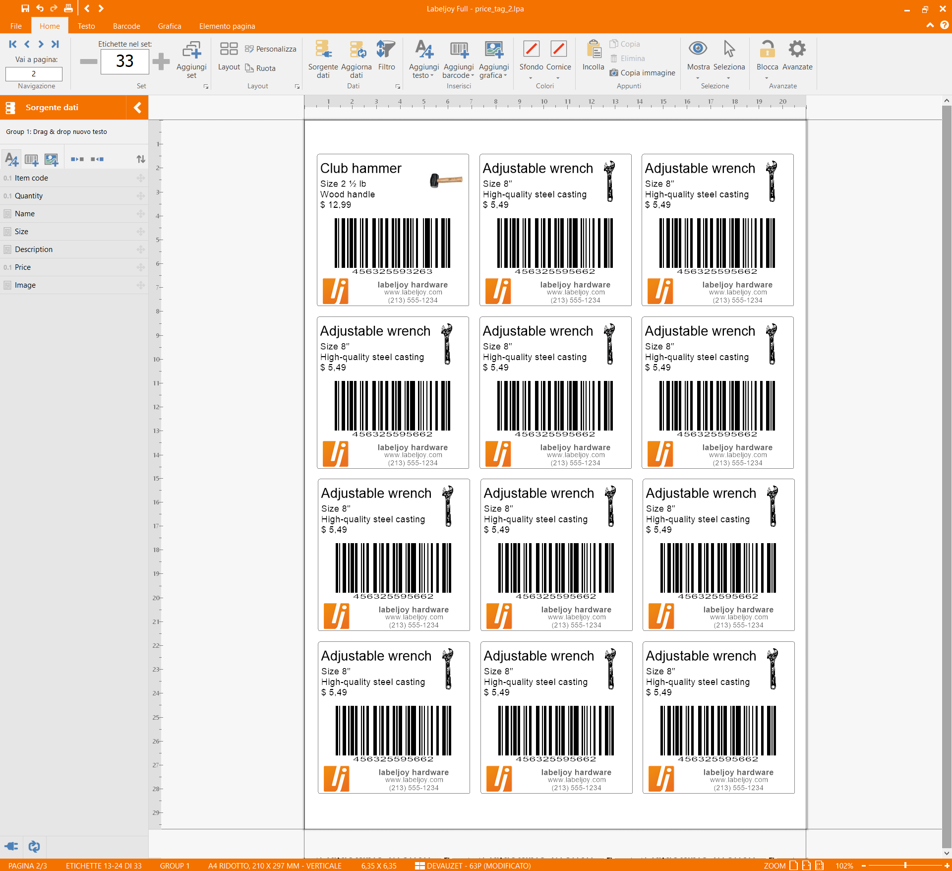Image resolution: width=952 pixels, height=871 pixels.
Task: Select add-text mode in data panel
Action: (11, 159)
